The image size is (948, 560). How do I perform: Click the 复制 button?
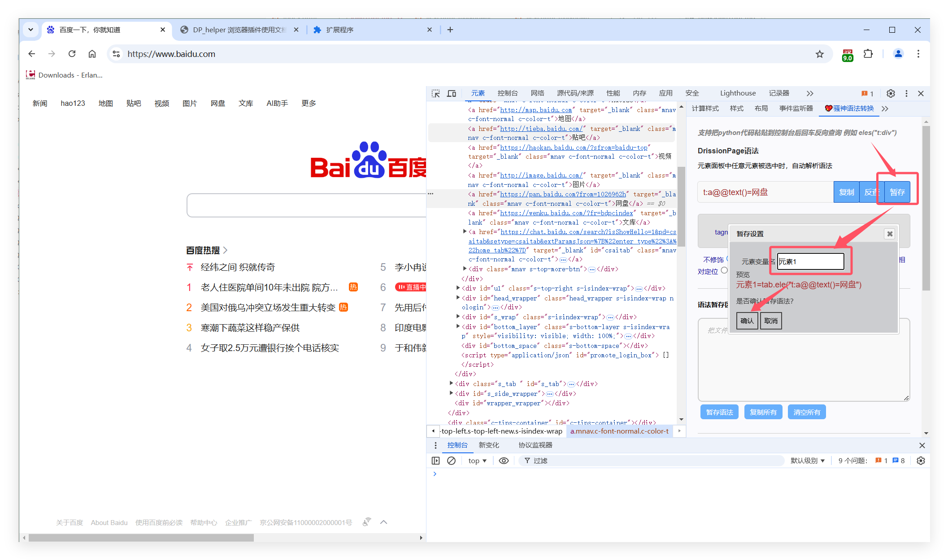pos(846,192)
